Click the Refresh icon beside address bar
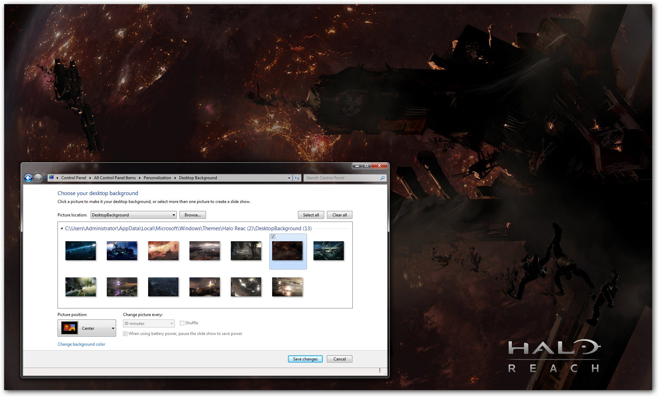The image size is (659, 397). click(x=297, y=178)
